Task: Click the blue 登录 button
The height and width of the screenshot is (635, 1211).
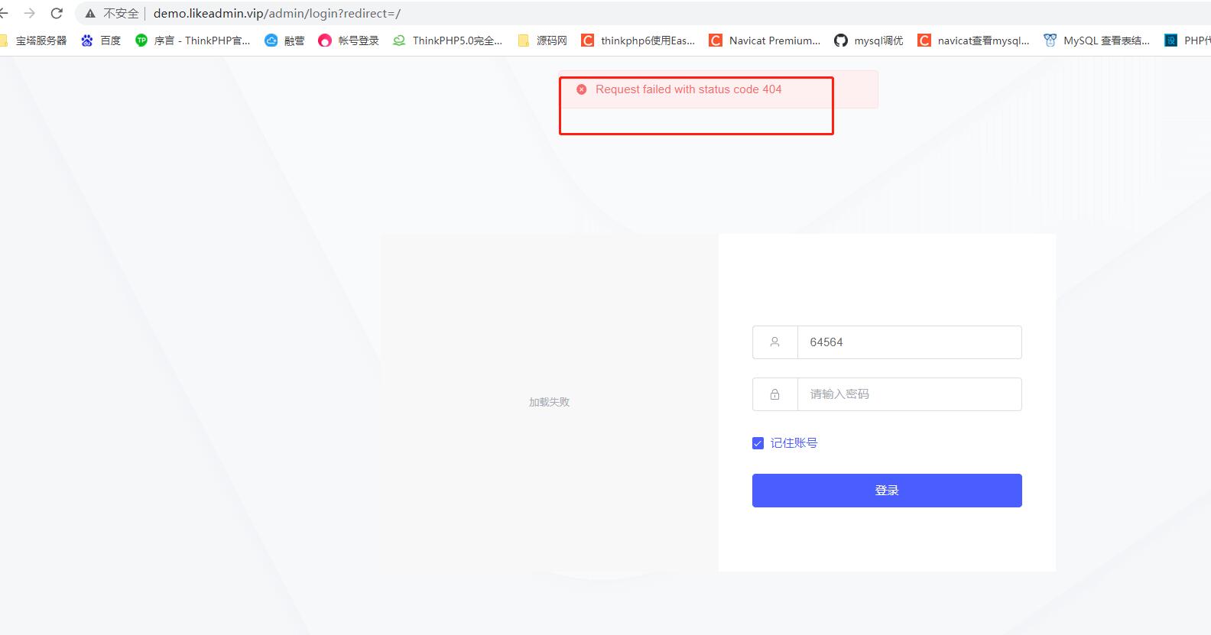Action: (887, 491)
